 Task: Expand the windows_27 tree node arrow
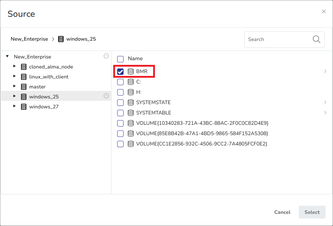coord(14,106)
